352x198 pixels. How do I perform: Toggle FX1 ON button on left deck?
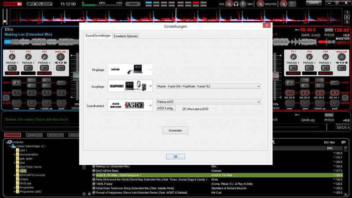[12, 68]
